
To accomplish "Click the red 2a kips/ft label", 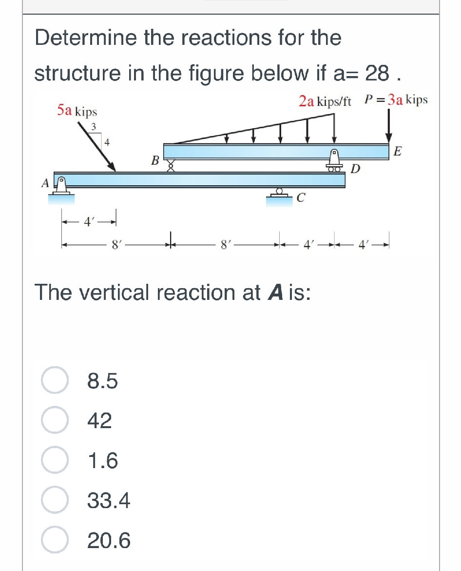I will coord(322,99).
